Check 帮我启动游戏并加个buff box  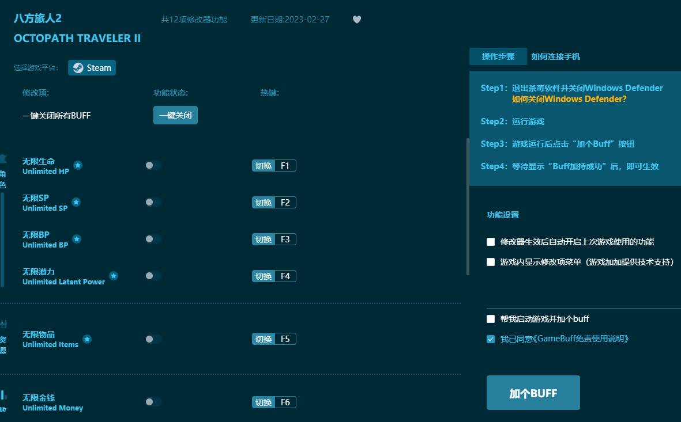491,319
